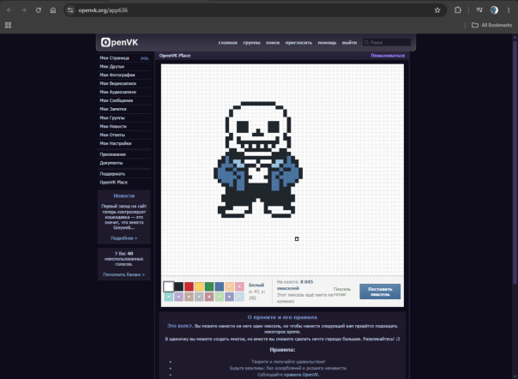The image size is (518, 379).
Task: Open Приложения in the sidebar
Action: pos(113,154)
